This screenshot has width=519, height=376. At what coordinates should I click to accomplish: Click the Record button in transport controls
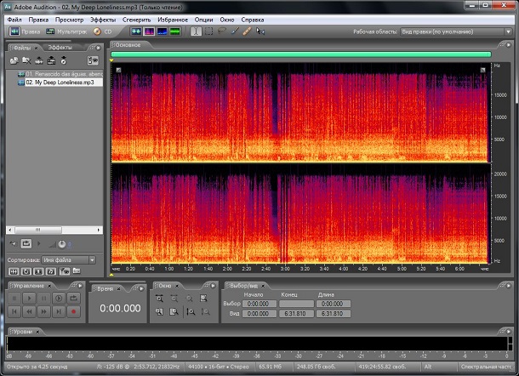(x=73, y=312)
